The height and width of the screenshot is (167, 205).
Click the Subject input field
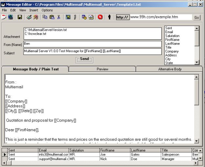92,52
